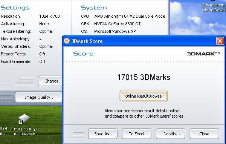The image size is (226, 144).
Task: Click the AMD Athlon 64 X2 CPU text
Action: pos(130,16)
